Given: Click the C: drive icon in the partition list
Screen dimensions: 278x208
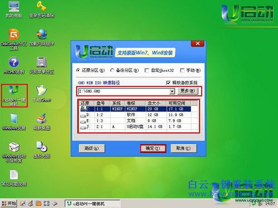Looking at the screenshot, I should (83, 109).
